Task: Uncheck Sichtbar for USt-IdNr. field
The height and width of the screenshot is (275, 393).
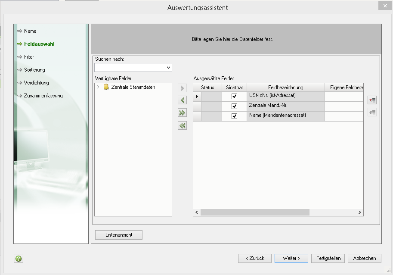Action: tap(234, 96)
